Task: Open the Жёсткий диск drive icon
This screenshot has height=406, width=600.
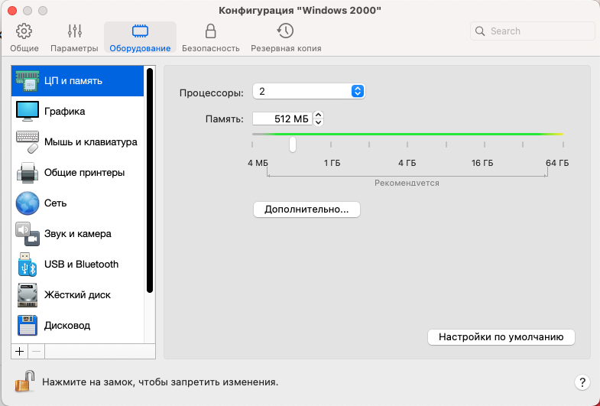Action: coord(28,295)
